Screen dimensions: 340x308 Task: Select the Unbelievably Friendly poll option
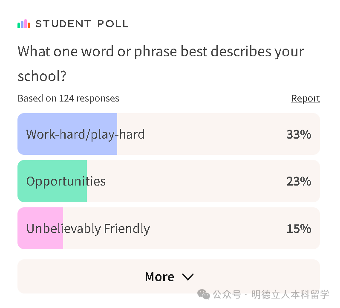(x=169, y=228)
